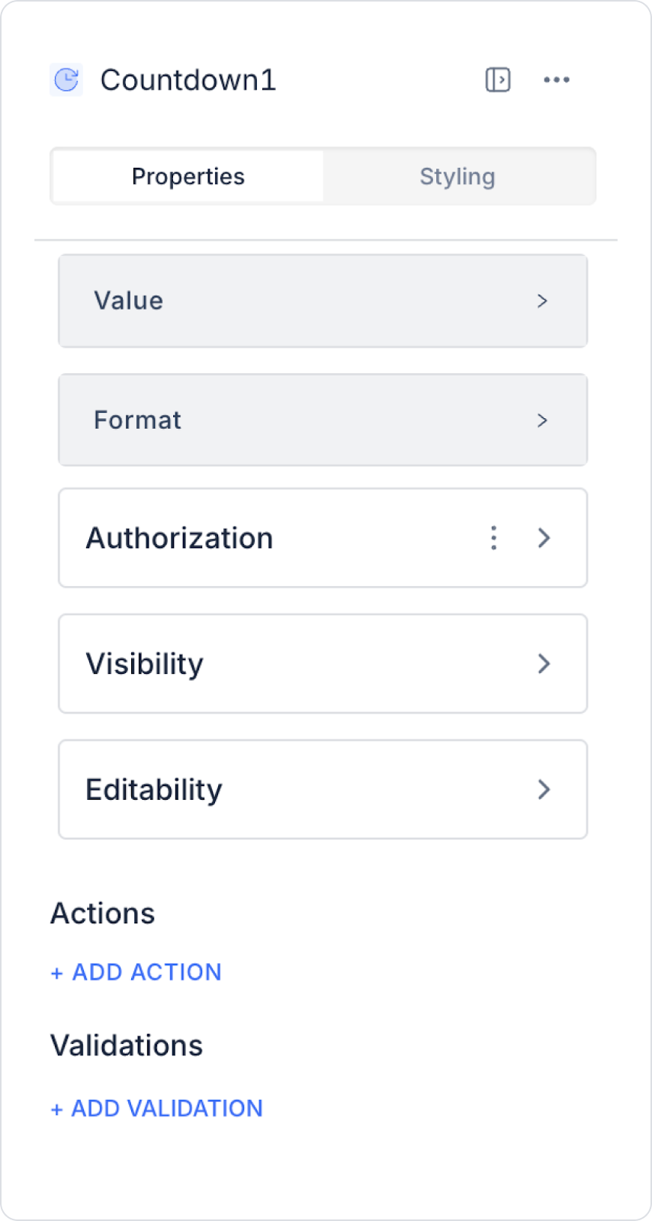Click the Value row label
This screenshot has height=1221, width=652.
(x=128, y=301)
